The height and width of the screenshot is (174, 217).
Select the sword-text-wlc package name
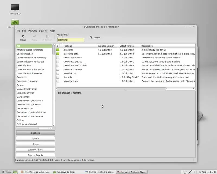click(x=71, y=81)
